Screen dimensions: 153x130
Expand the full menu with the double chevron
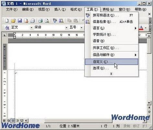tap(111, 74)
